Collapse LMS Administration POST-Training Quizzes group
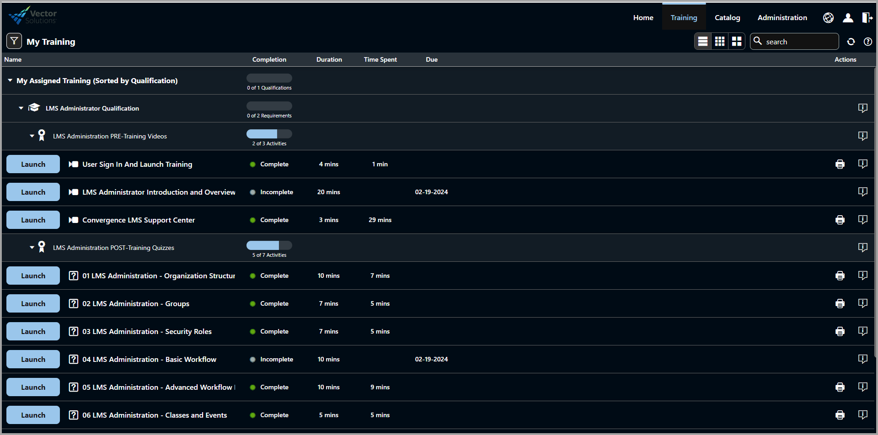878x435 pixels. (x=32, y=248)
